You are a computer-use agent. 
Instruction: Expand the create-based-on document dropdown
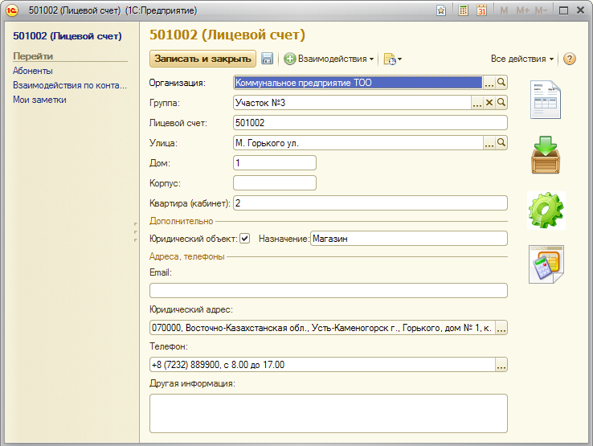point(393,59)
